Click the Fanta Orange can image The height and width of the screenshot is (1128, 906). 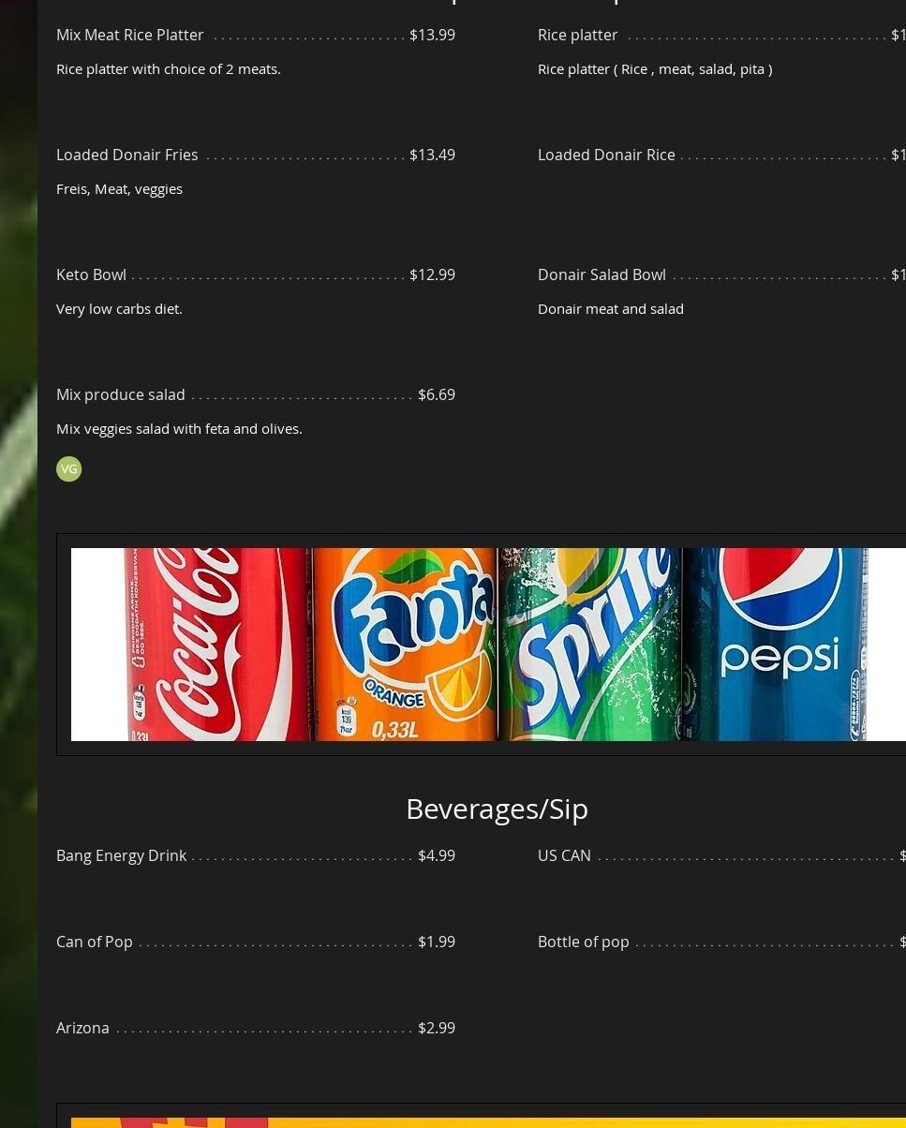[x=404, y=645]
